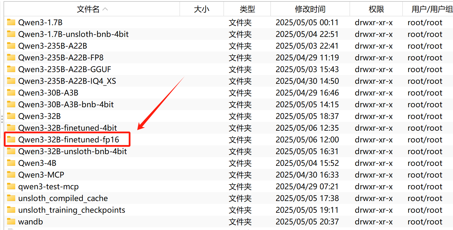
Task: Select the Qwen3-4B folder name
Action: point(37,163)
